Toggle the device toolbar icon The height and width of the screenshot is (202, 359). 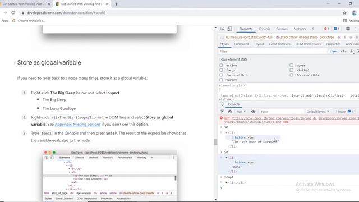pyautogui.click(x=229, y=29)
